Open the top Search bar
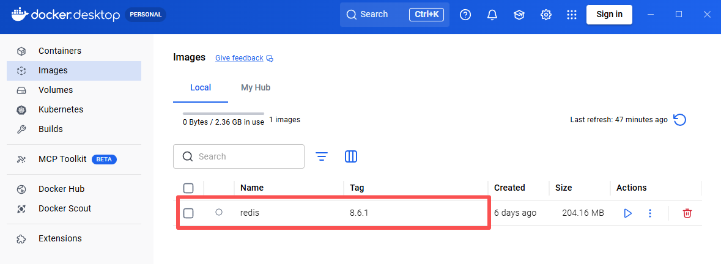Screen dimensions: 721x264 coord(394,15)
